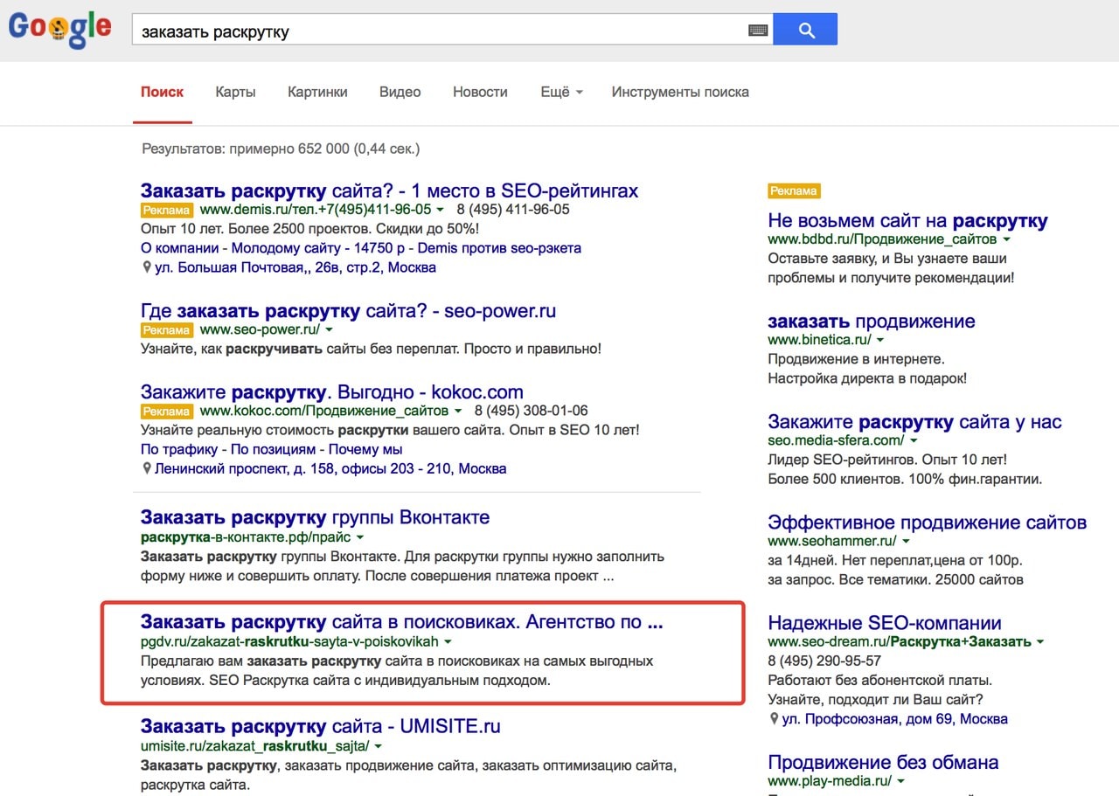This screenshot has height=796, width=1119.
Task: Expand arrow next to seo.media-sfera.com URL
Action: coord(913,440)
